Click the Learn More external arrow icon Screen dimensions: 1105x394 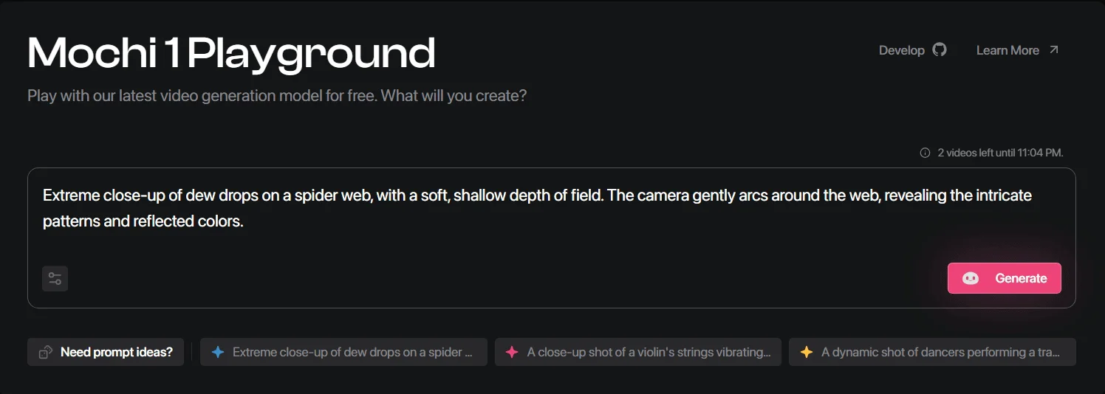tap(1054, 49)
